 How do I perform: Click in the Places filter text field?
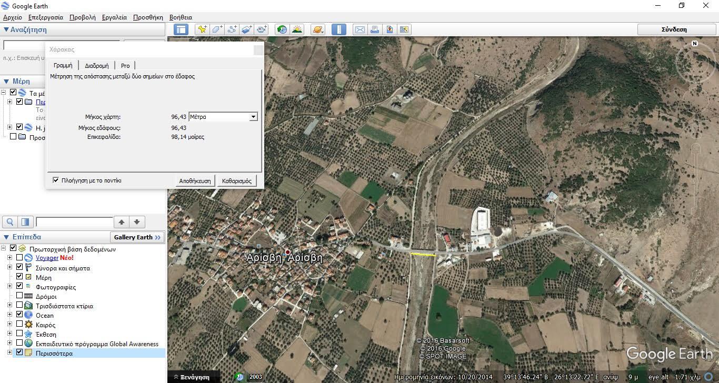(x=74, y=222)
